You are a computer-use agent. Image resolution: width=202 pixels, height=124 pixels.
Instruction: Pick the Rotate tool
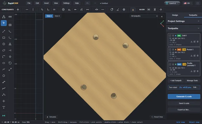10,63
